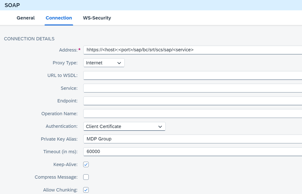This screenshot has width=302, height=194.
Task: Click the Operation Name field
Action: (192, 114)
